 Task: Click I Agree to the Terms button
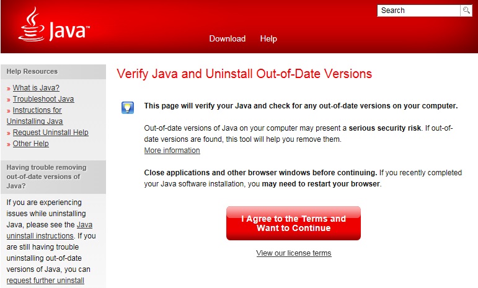pyautogui.click(x=294, y=223)
